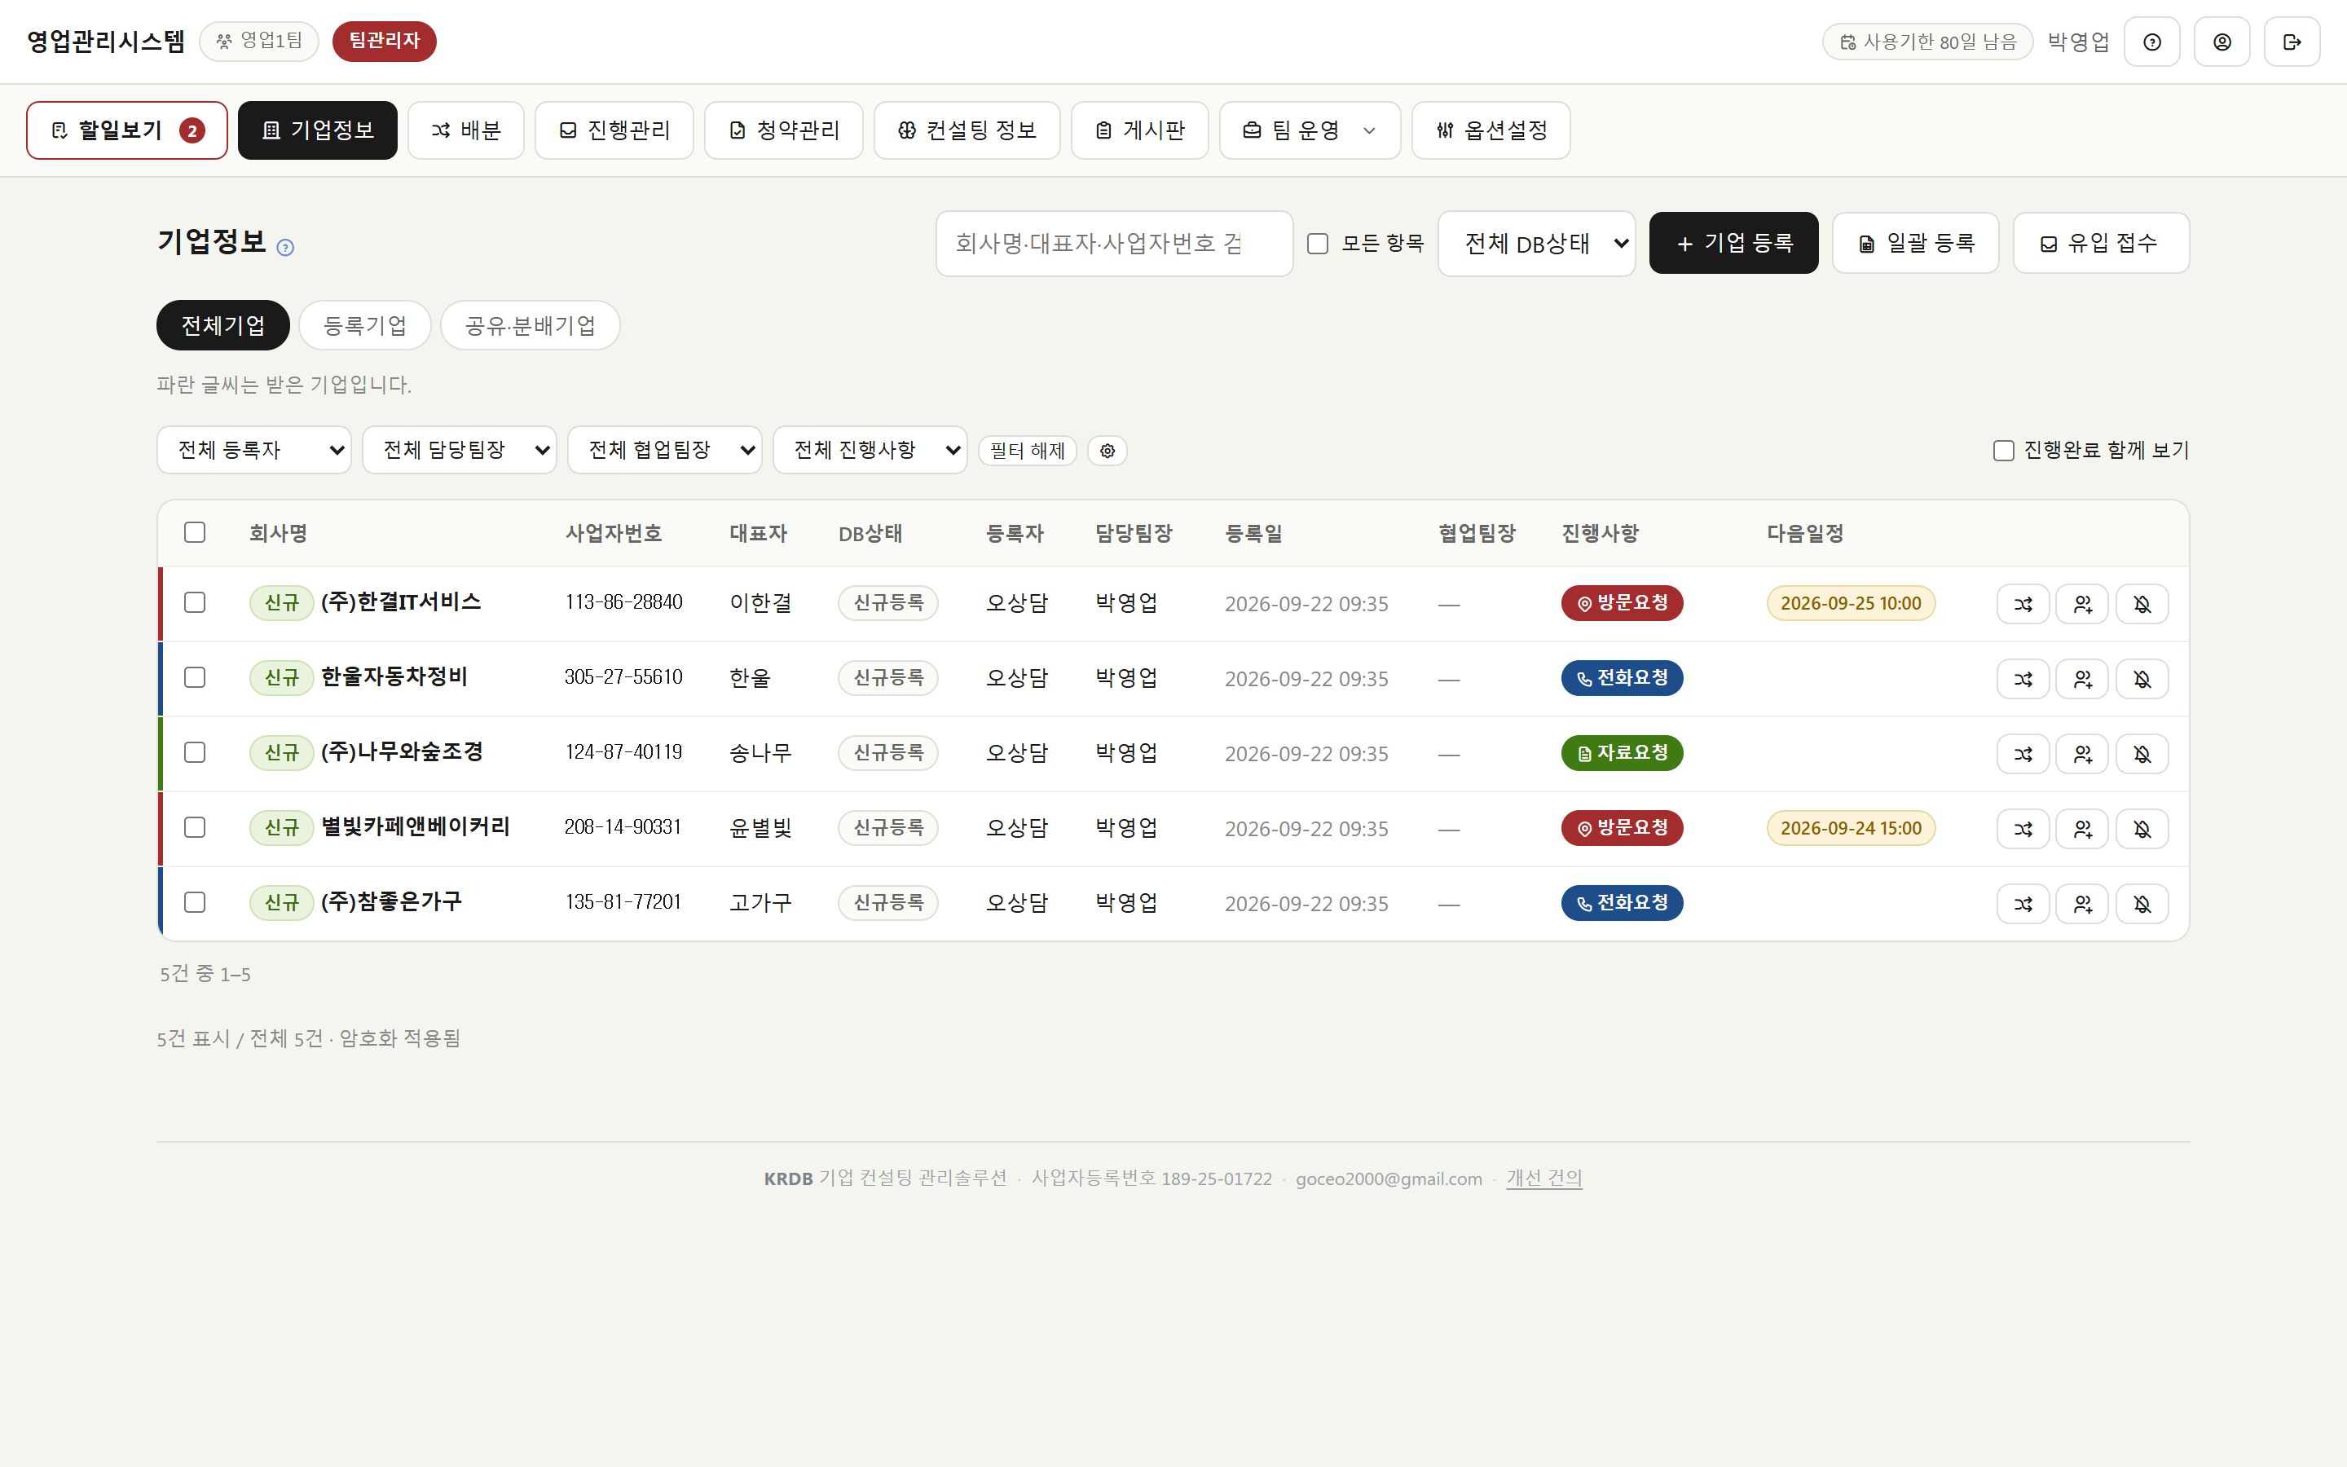Viewport: 2347px width, 1467px height.
Task: Click the 일괄 등록 button
Action: (x=1915, y=243)
